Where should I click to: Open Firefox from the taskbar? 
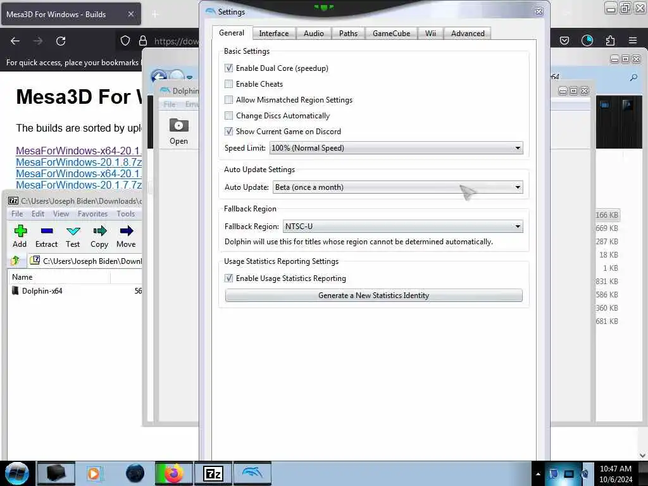tap(173, 473)
